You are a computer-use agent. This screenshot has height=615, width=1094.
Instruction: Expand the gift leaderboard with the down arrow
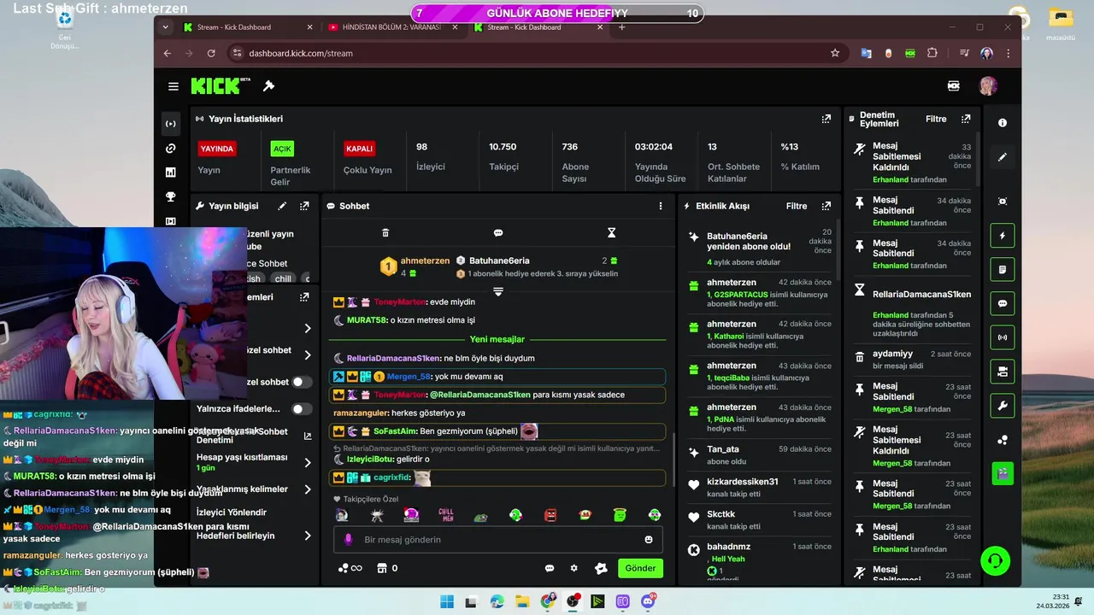click(x=498, y=292)
